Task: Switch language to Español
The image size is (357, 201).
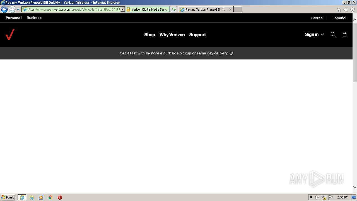Action: [x=339, y=18]
